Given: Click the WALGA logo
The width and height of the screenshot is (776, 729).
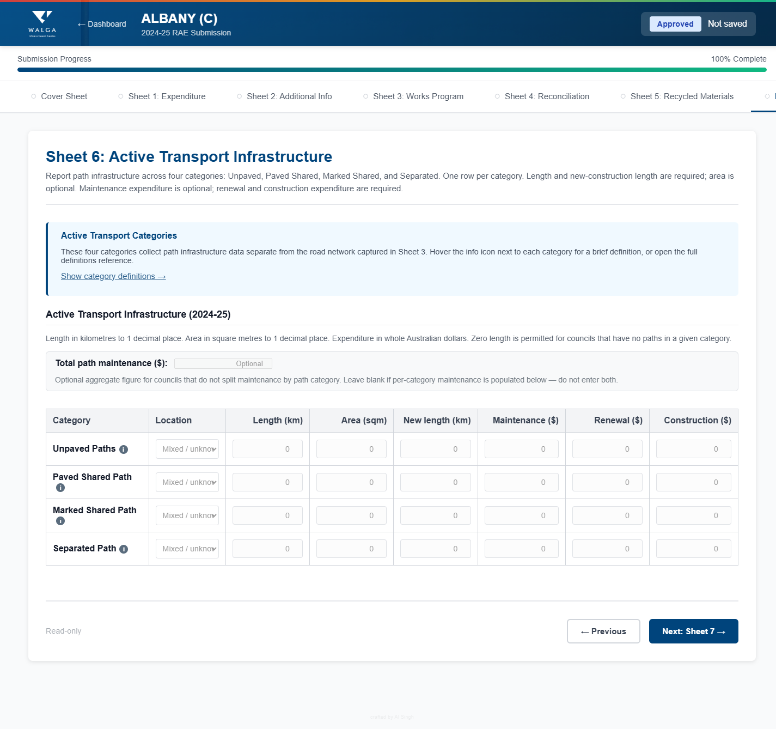Looking at the screenshot, I should tap(42, 24).
